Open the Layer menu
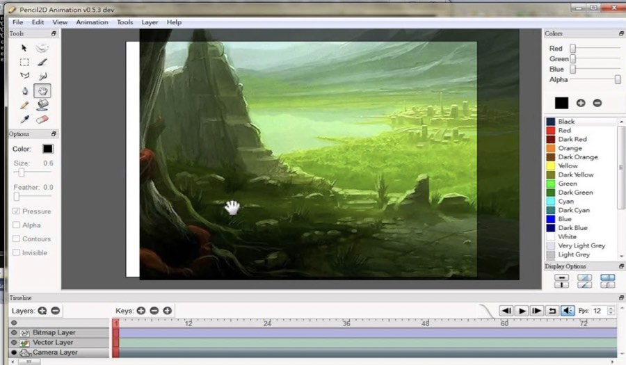The image size is (626, 365). coord(150,22)
